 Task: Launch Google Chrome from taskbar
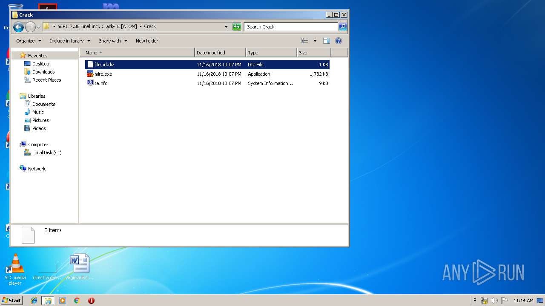[77, 300]
